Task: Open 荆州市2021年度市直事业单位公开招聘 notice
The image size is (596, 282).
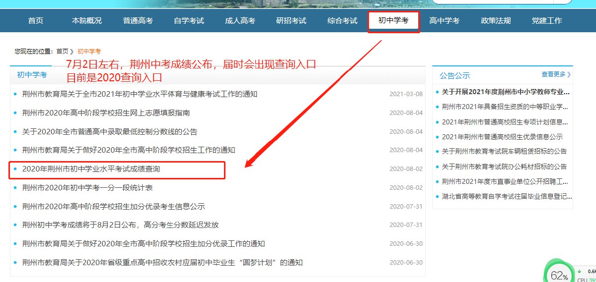Action: pyautogui.click(x=506, y=181)
